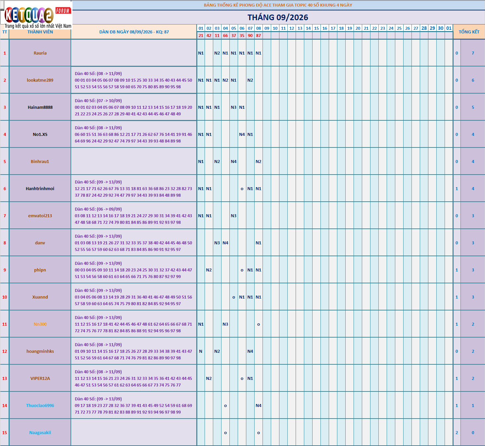Click member name Hanhtrinhmoi
Image resolution: width=485 pixels, height=446 pixels.
point(40,188)
